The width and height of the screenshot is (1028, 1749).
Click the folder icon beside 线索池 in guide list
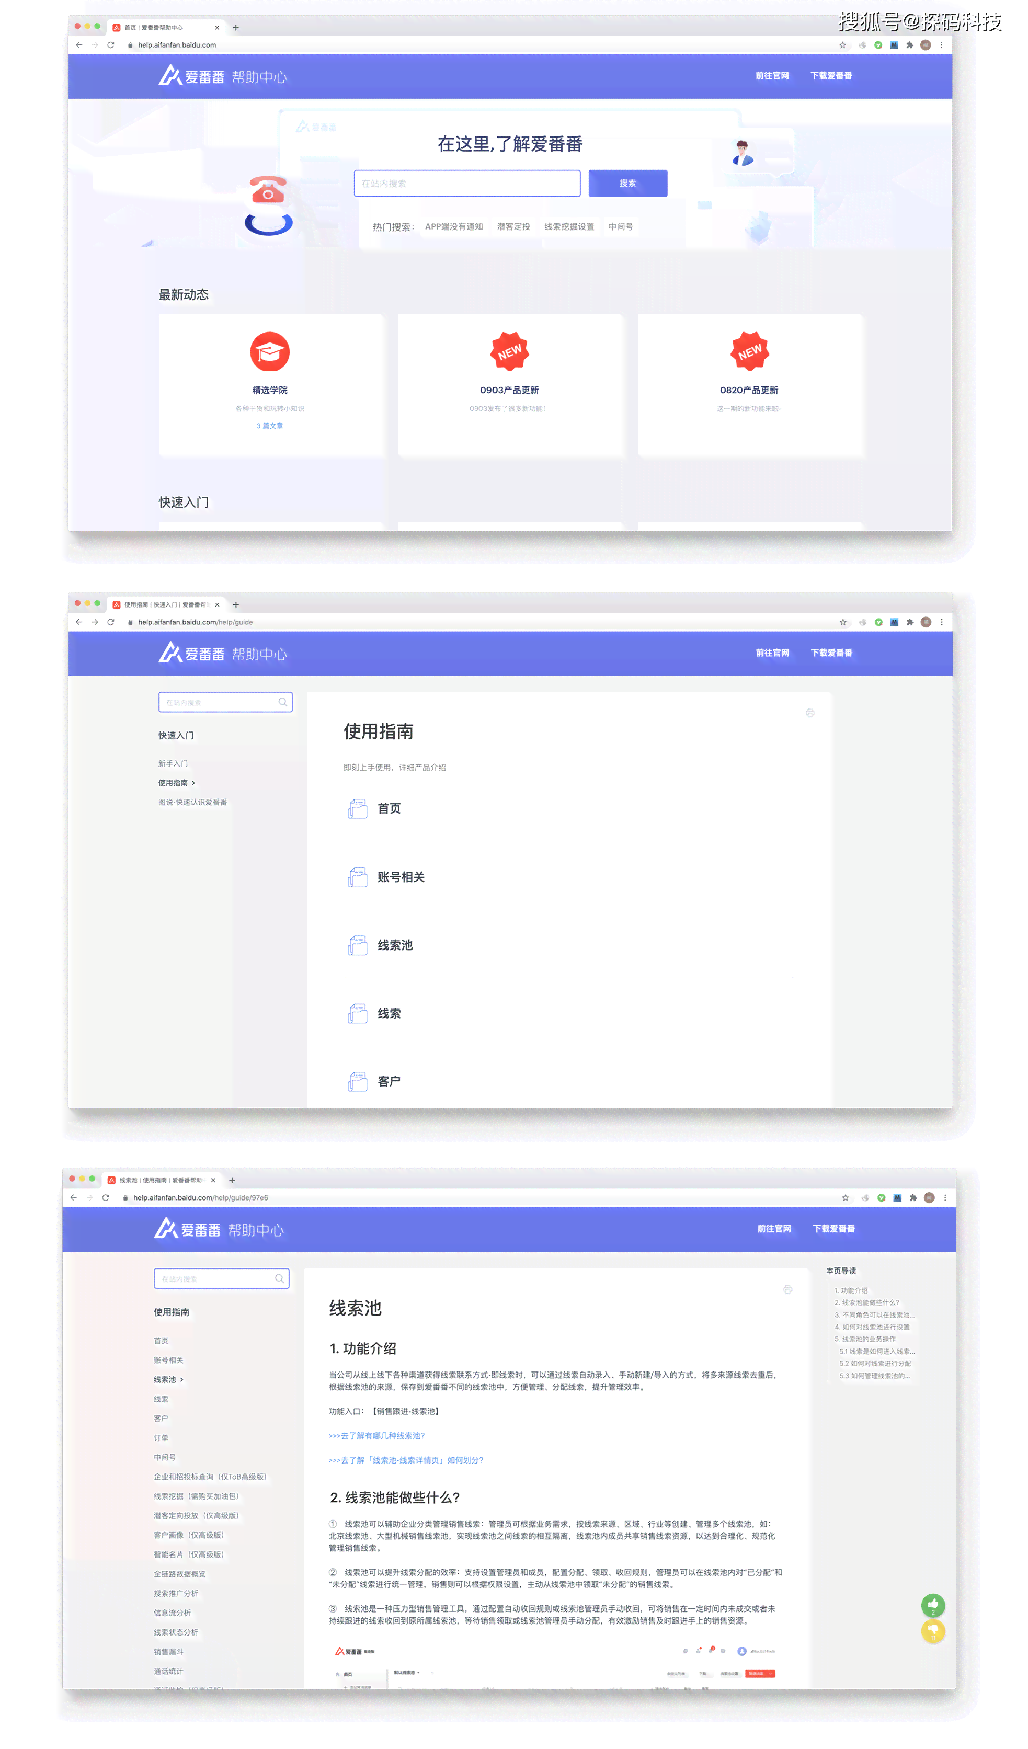[x=358, y=945]
